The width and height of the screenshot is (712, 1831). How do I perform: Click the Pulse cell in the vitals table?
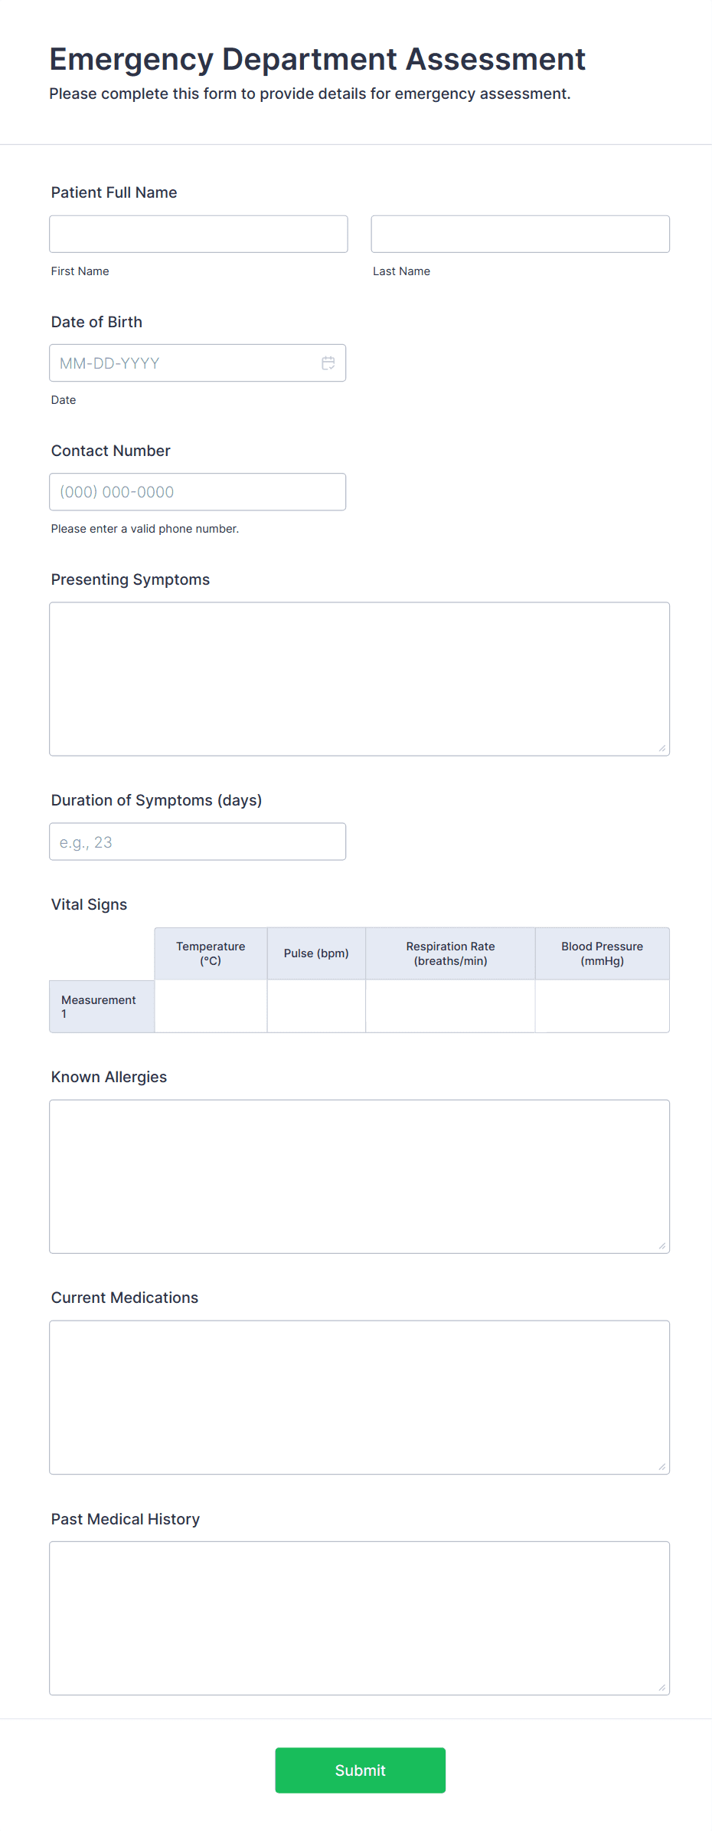pyautogui.click(x=316, y=1006)
